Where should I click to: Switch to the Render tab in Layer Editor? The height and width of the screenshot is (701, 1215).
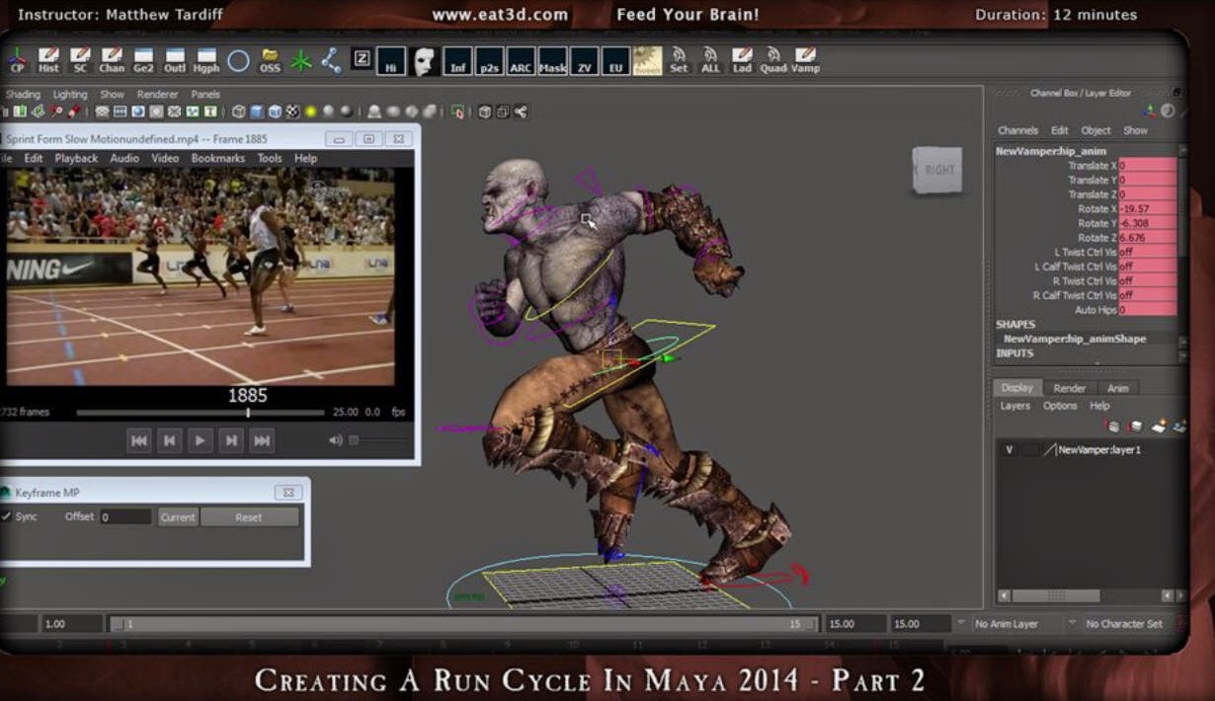pos(1070,388)
